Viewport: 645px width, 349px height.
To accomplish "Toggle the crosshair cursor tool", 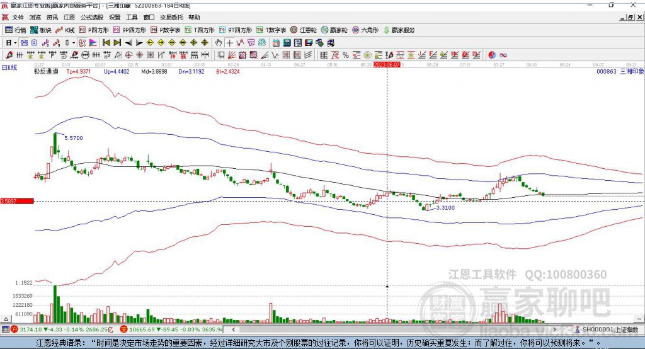I will (229, 43).
